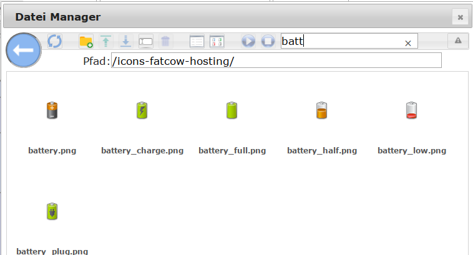This screenshot has width=473, height=255.
Task: Create a new folder
Action: (x=86, y=42)
